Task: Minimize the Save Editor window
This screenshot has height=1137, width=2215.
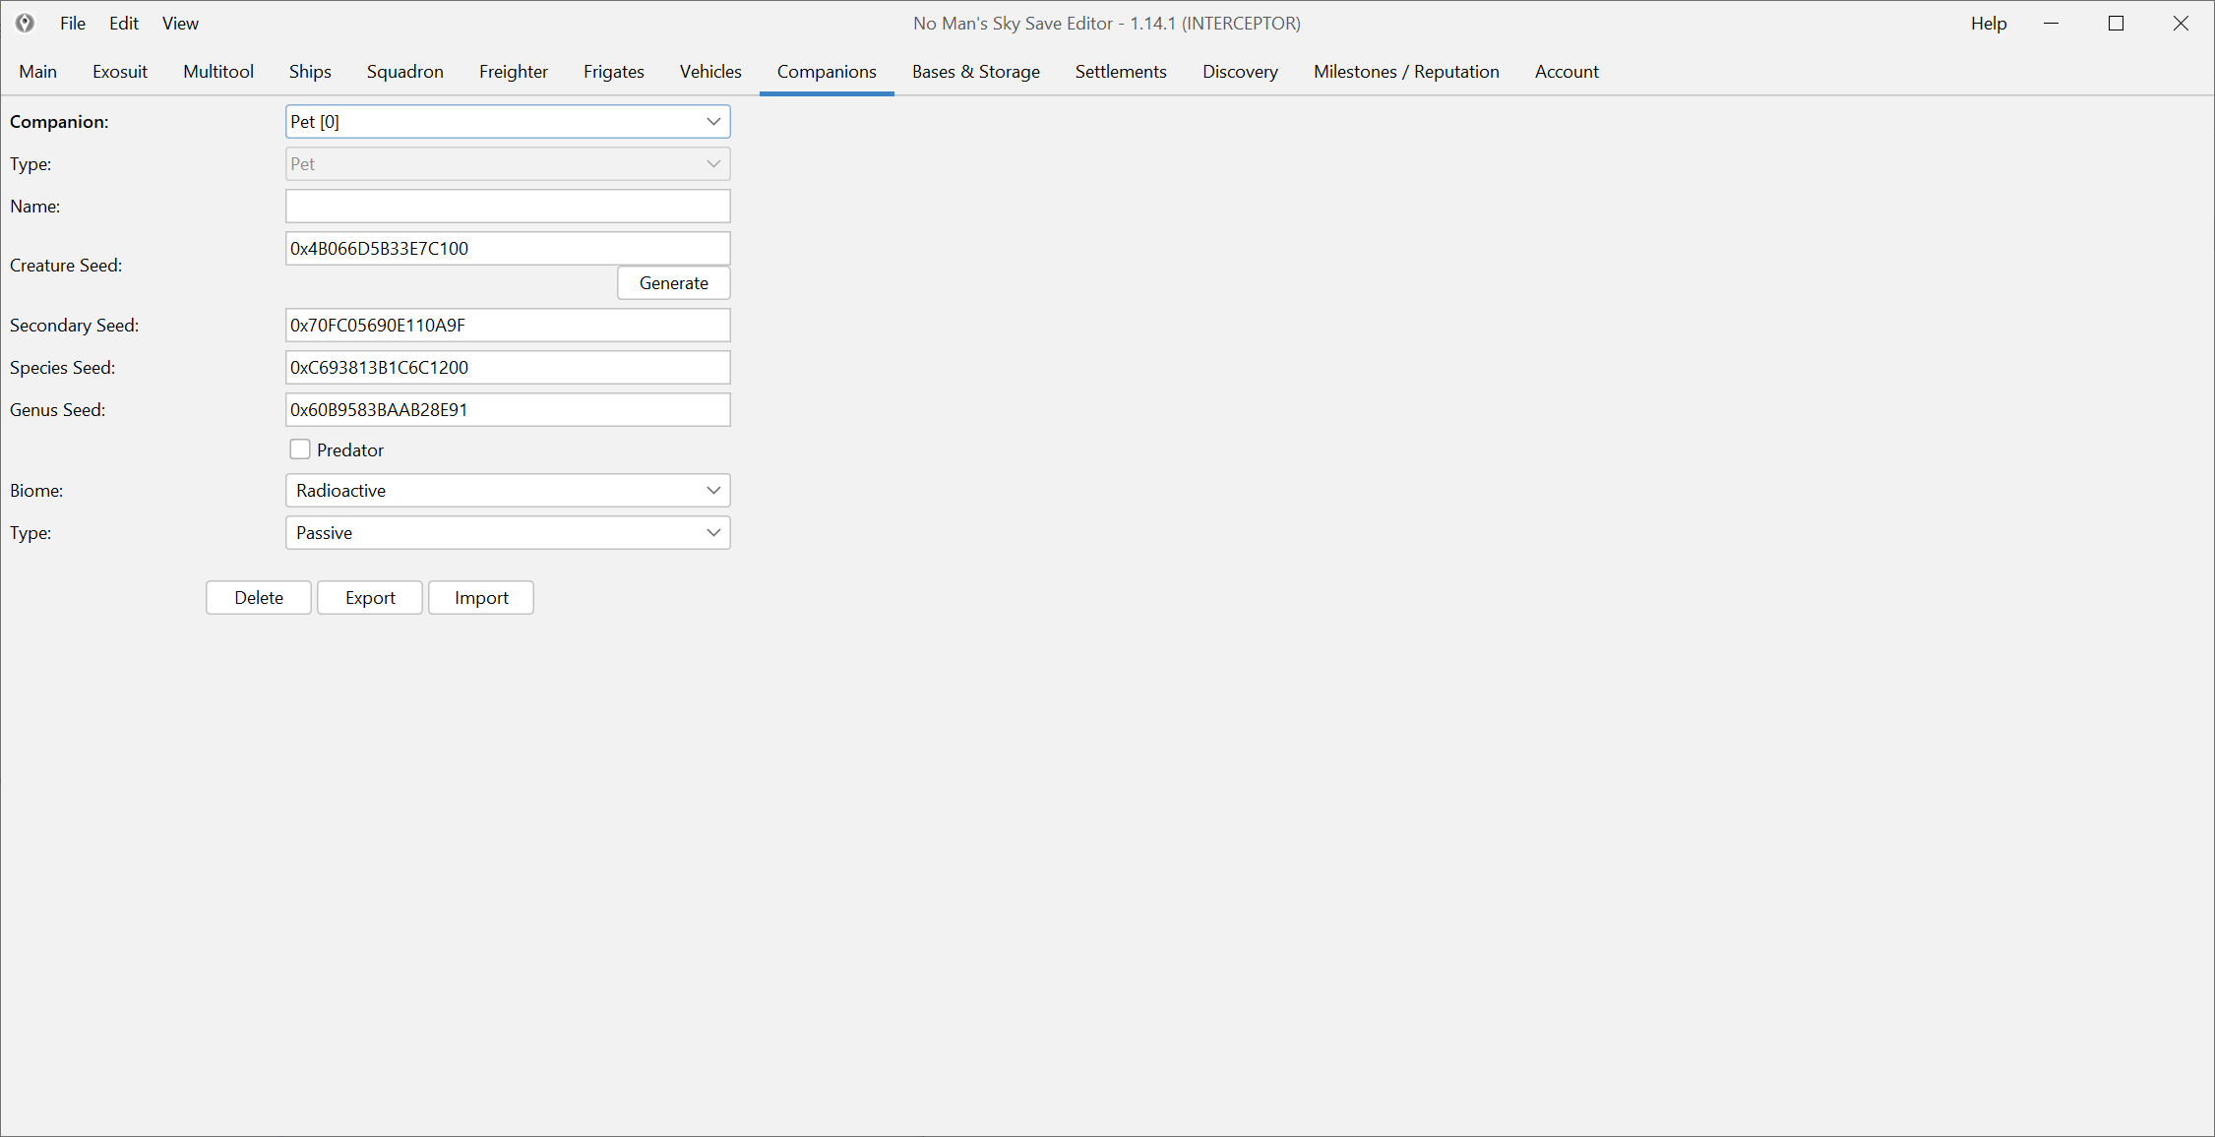Action: pos(2051,23)
